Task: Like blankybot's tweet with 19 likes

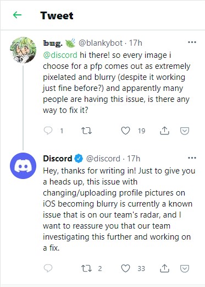Action: (x=126, y=131)
